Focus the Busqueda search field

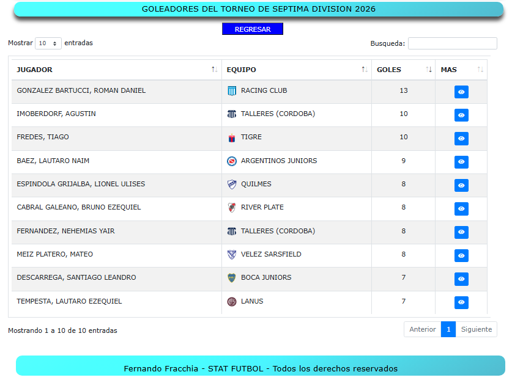(452, 43)
